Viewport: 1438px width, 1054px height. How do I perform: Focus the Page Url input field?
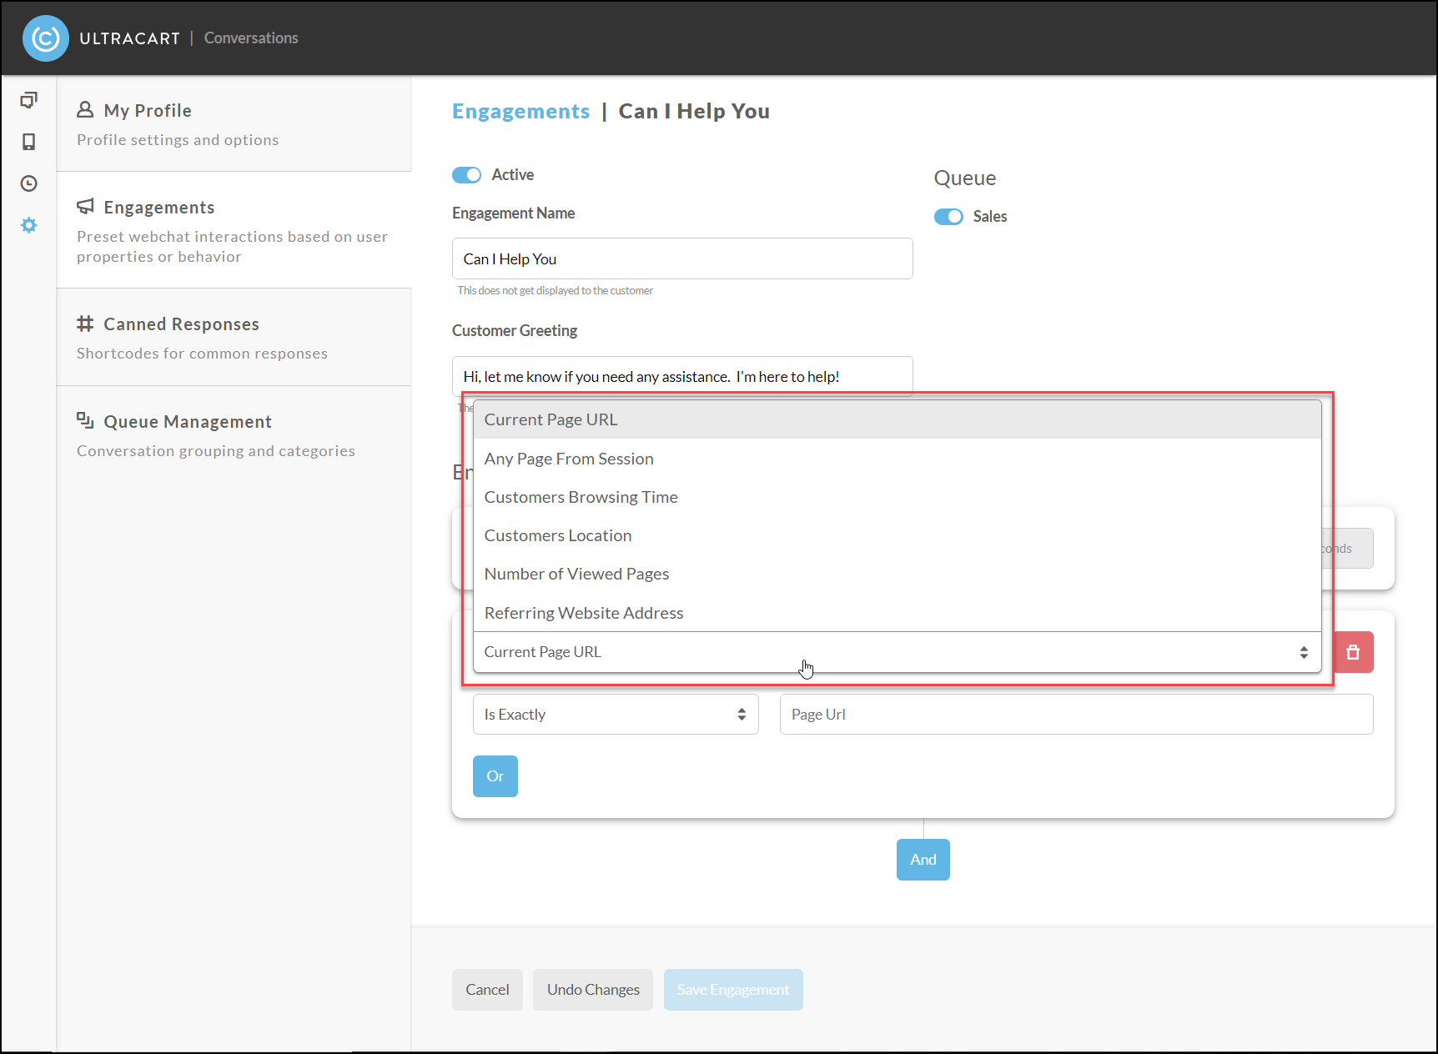pos(1076,715)
